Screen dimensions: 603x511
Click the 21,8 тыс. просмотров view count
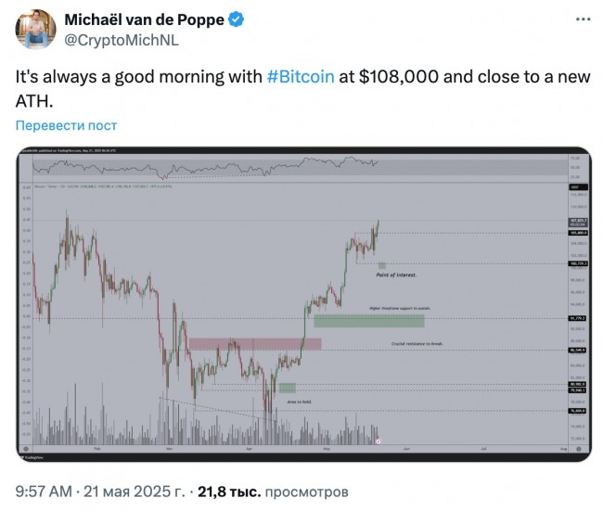[x=273, y=492]
